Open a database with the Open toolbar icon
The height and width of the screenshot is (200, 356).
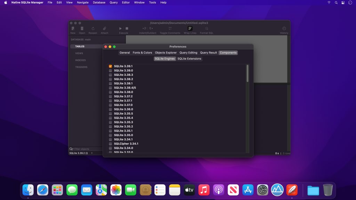click(82, 28)
